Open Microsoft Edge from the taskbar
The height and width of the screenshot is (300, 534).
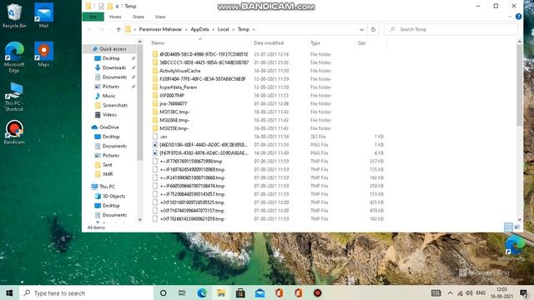(202, 292)
